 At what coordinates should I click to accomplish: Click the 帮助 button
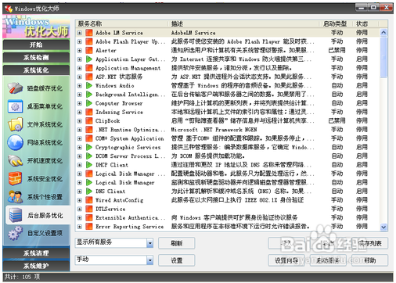369,260
